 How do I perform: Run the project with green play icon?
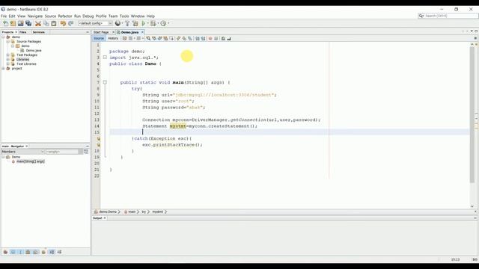143,23
